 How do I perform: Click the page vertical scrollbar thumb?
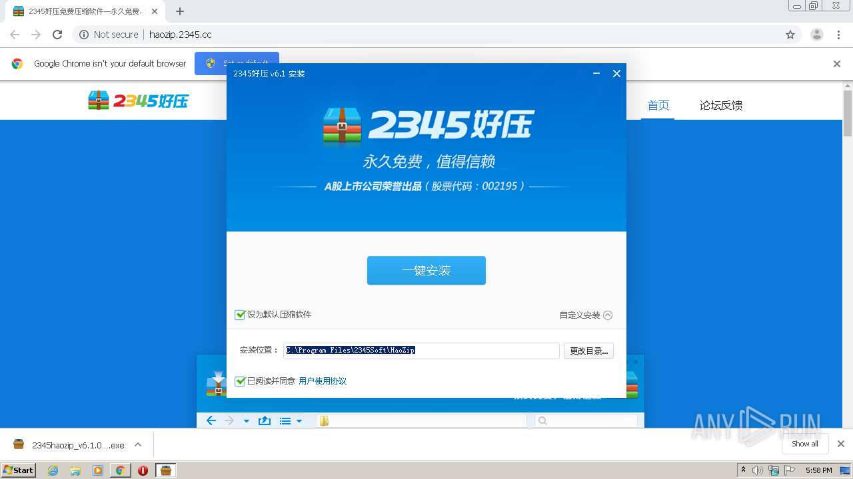point(848,112)
